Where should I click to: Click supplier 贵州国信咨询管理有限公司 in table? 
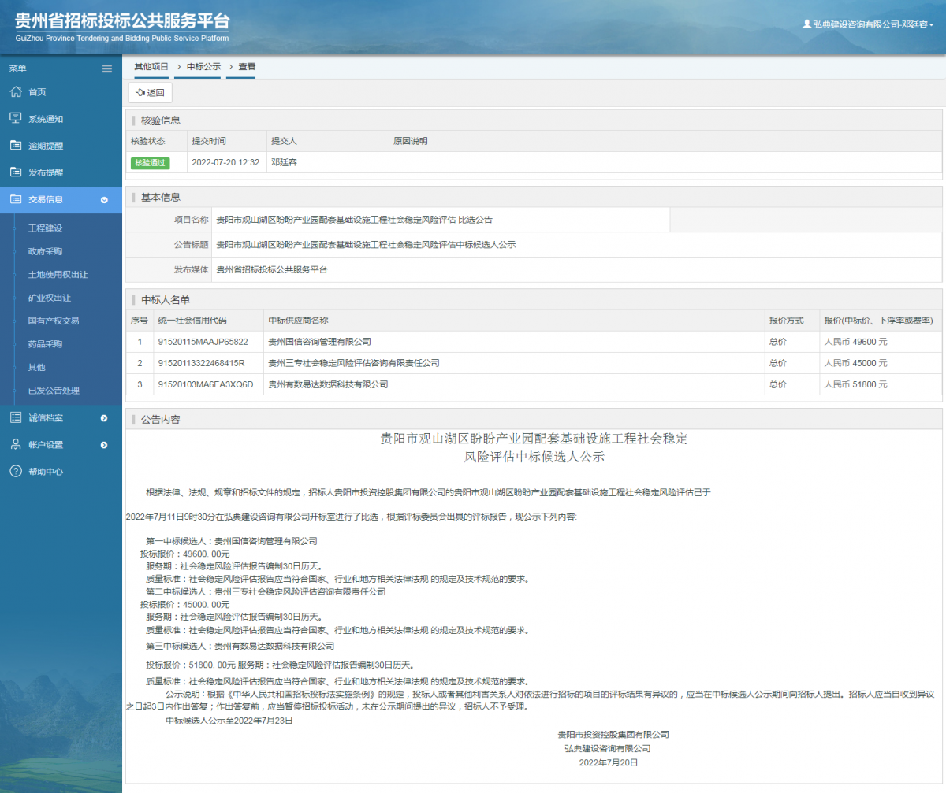click(319, 342)
